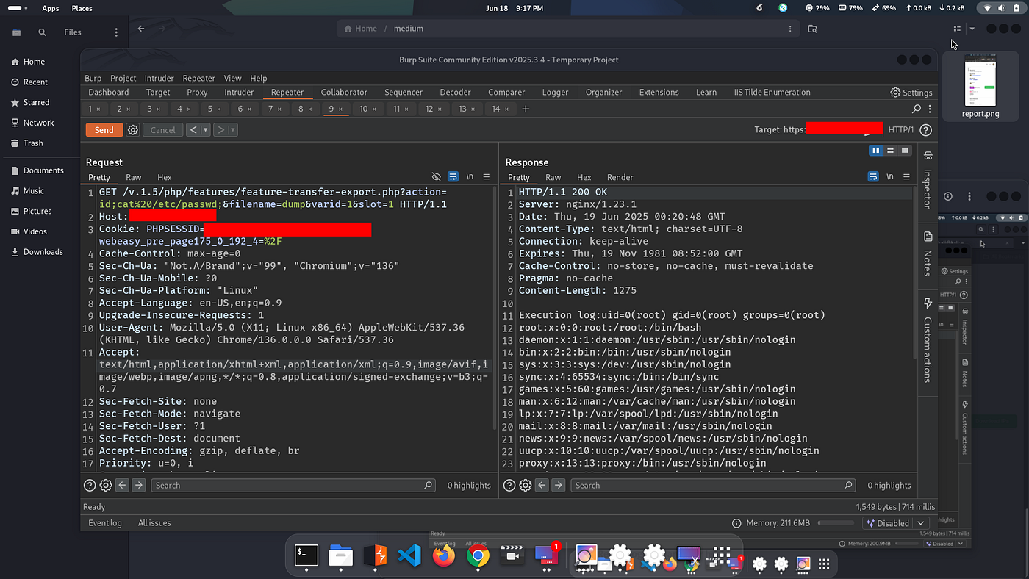
Task: Search across Repeater tabs with magnifier icon
Action: 917,109
